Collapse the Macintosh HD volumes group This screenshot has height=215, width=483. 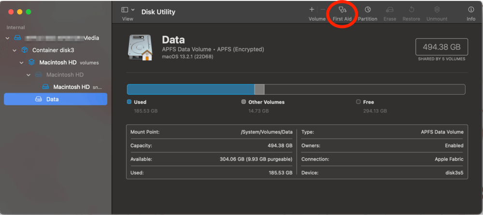22,62
